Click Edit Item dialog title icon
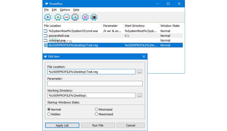 pos(45,56)
